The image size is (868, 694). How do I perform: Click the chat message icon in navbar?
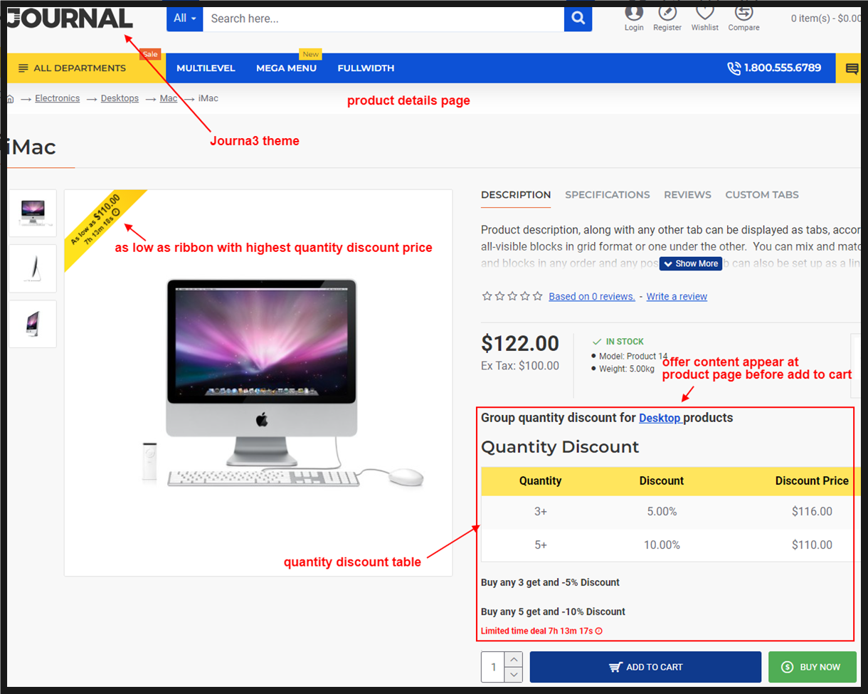(x=852, y=68)
